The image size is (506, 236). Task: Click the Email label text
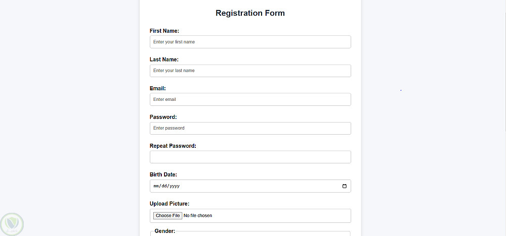(x=158, y=88)
